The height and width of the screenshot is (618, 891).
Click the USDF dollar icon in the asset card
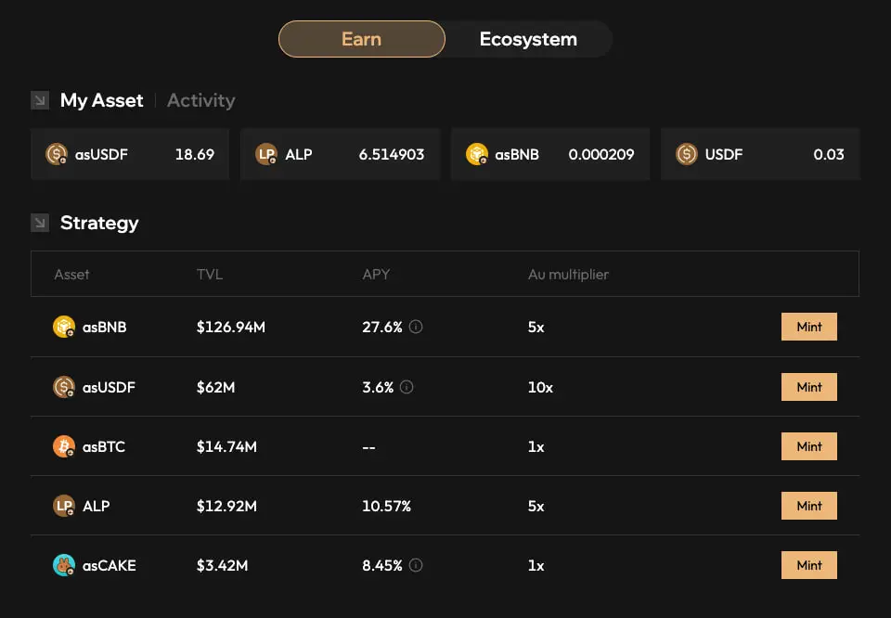(687, 154)
